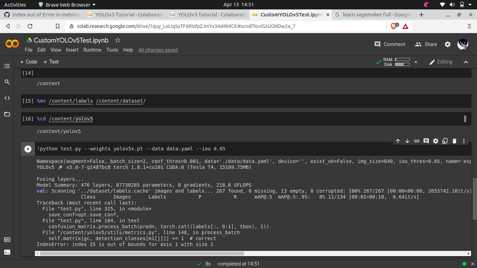Open the table of contents sidebar
The image size is (477, 268).
point(7,66)
